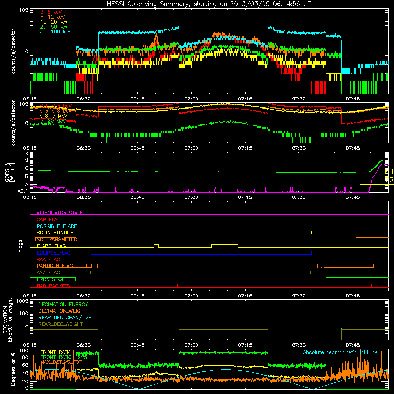This screenshot has width=394, height=394.
Task: Click the POSSIBLE_FLARE flag label
Action: click(57, 226)
